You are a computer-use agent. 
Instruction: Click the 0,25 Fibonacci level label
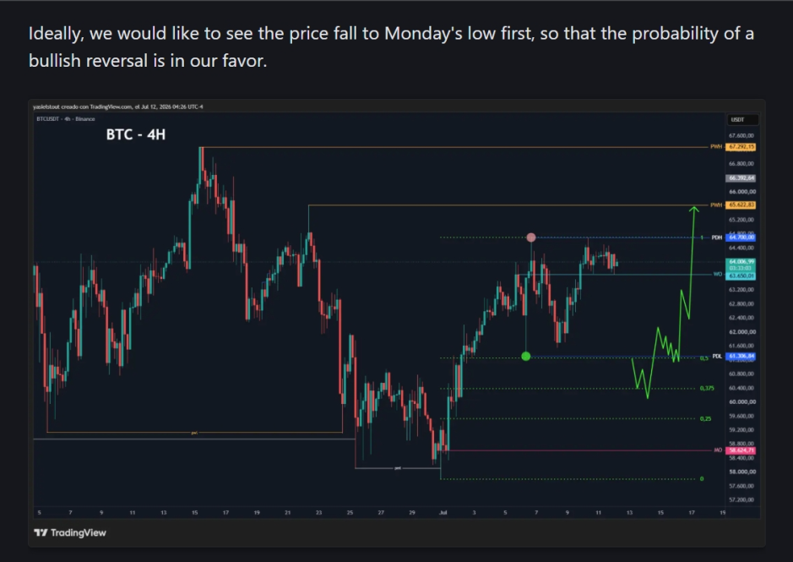click(705, 418)
